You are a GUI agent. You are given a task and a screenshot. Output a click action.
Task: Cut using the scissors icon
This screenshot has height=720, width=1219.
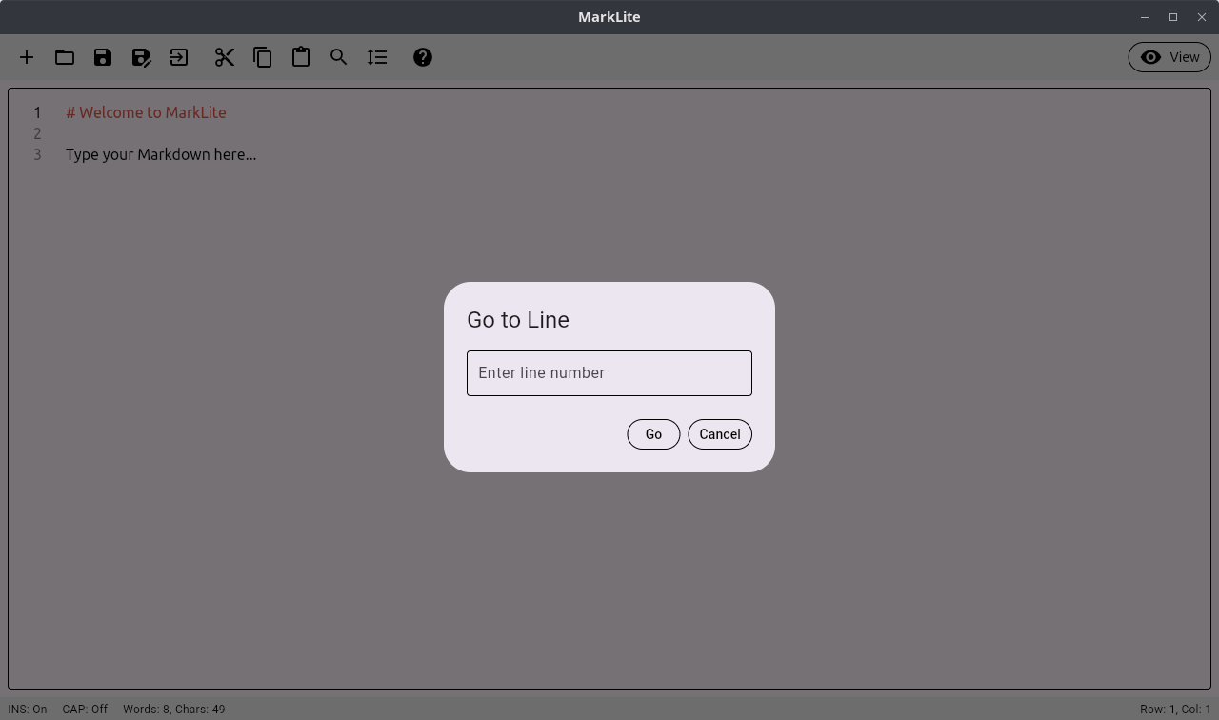225,57
